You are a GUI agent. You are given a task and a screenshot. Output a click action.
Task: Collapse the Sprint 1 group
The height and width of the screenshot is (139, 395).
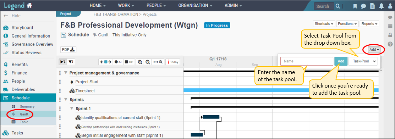tap(72, 109)
